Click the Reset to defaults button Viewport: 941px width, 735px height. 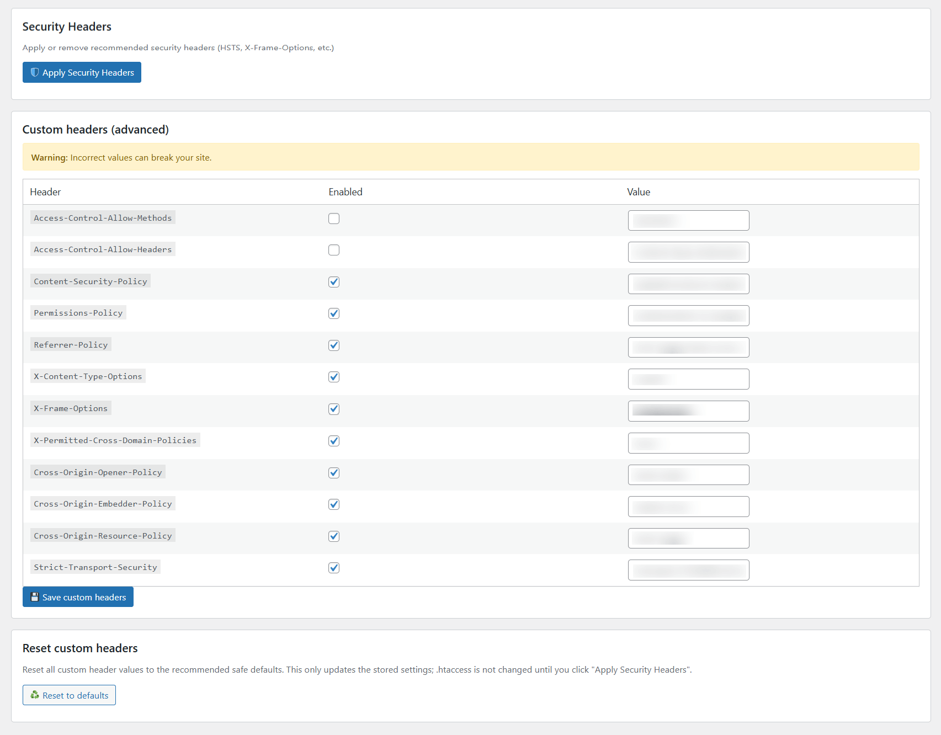point(69,695)
